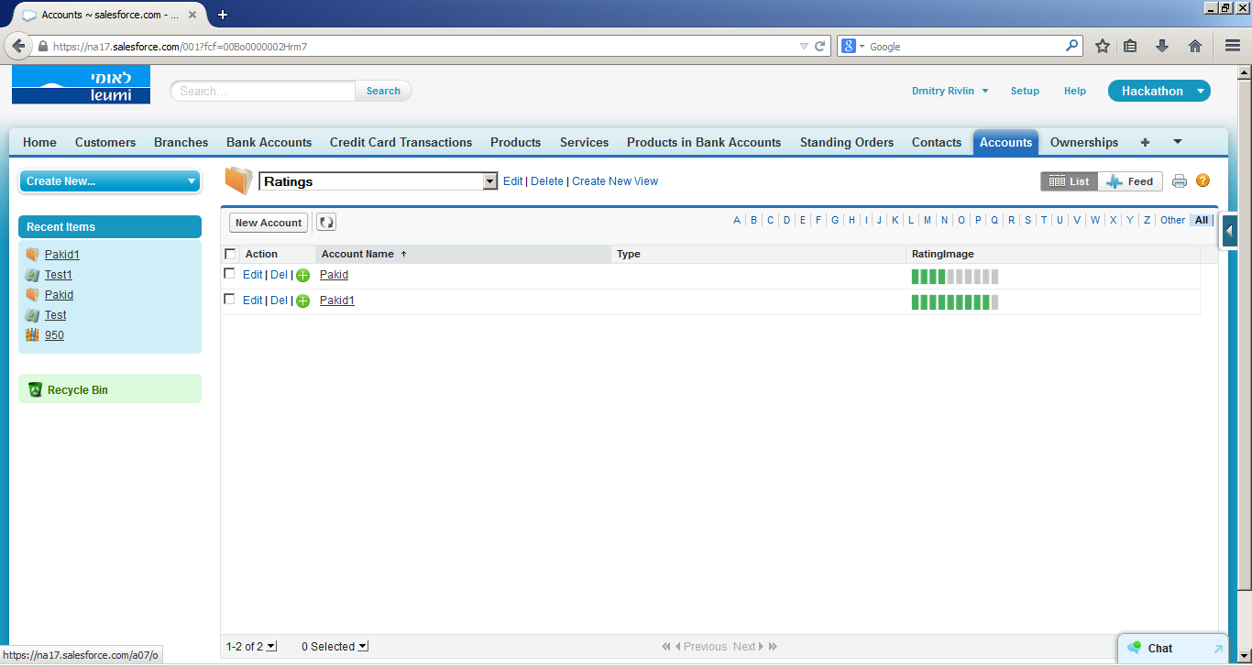Switch to Feed view toggle

click(x=1130, y=181)
